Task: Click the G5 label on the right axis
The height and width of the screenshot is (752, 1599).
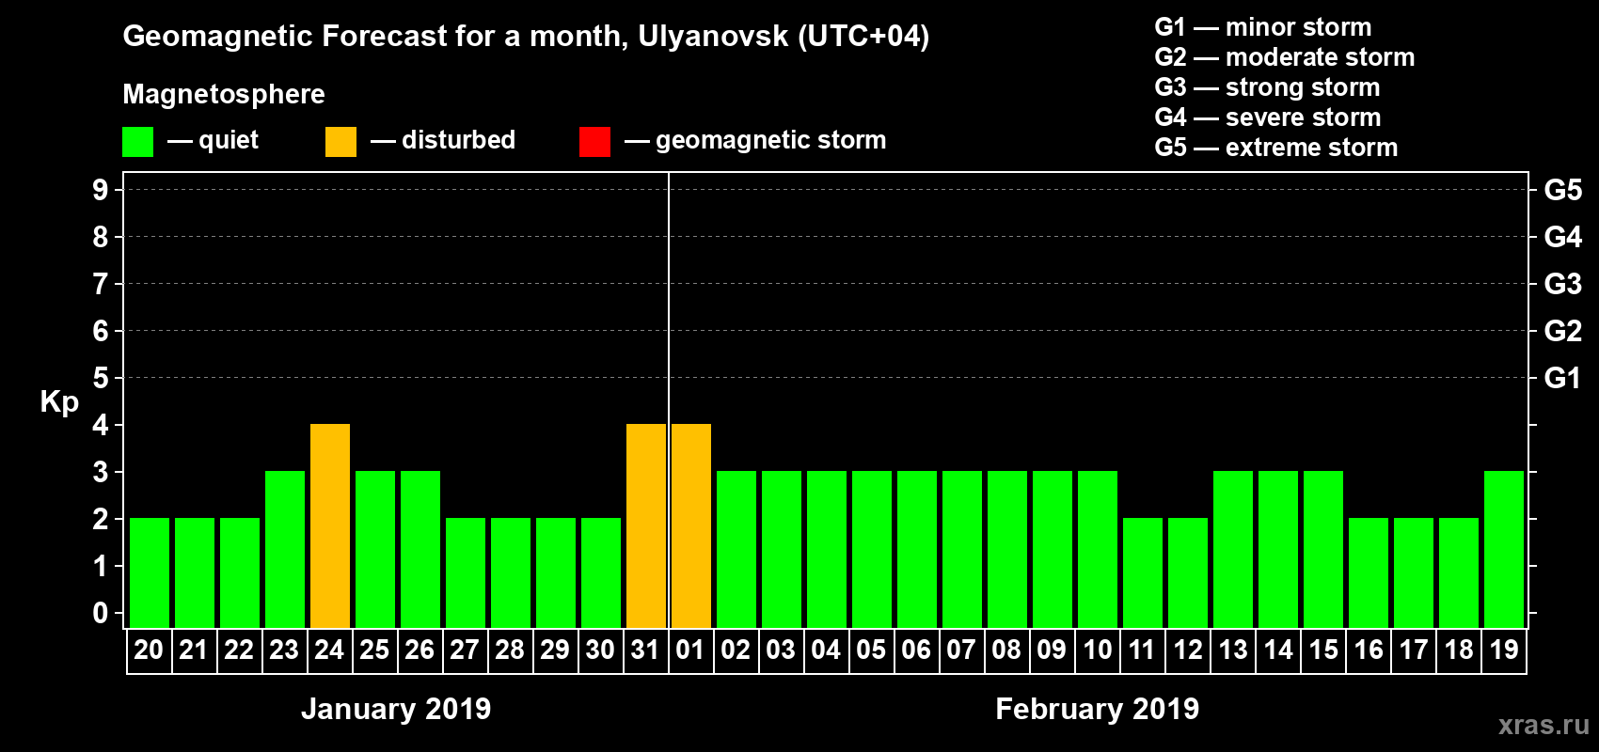Action: [x=1563, y=190]
